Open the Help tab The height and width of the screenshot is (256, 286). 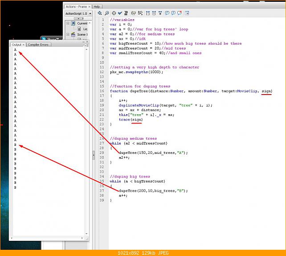point(97,7)
